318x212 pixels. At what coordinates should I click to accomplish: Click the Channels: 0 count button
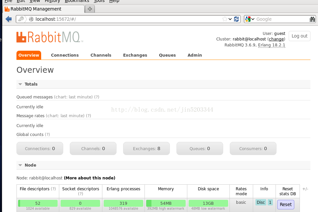[93, 148]
